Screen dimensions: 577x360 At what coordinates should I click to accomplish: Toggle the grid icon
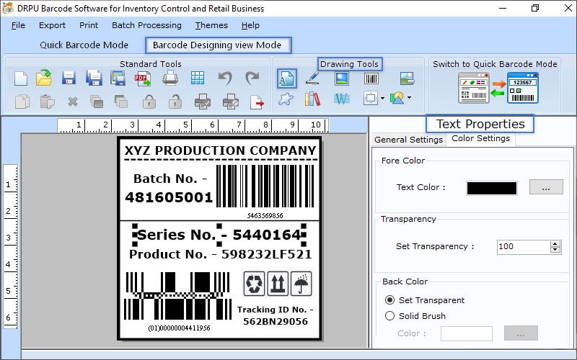(197, 78)
